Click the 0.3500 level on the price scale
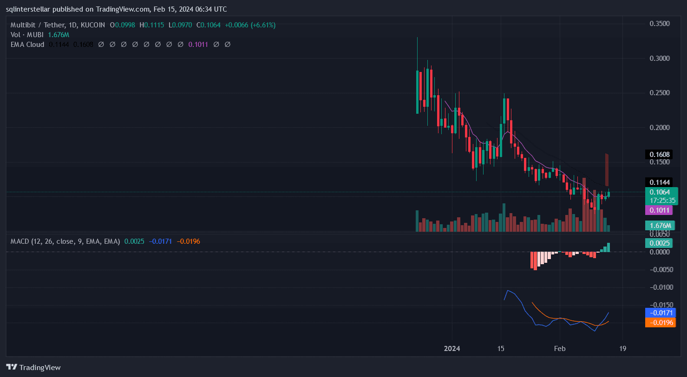The width and height of the screenshot is (687, 377). [x=659, y=24]
